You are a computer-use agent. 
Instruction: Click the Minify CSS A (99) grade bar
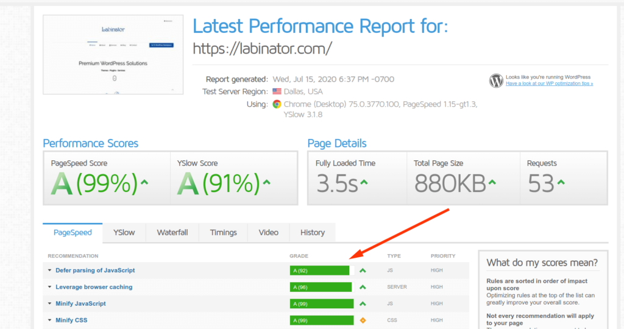[322, 320]
